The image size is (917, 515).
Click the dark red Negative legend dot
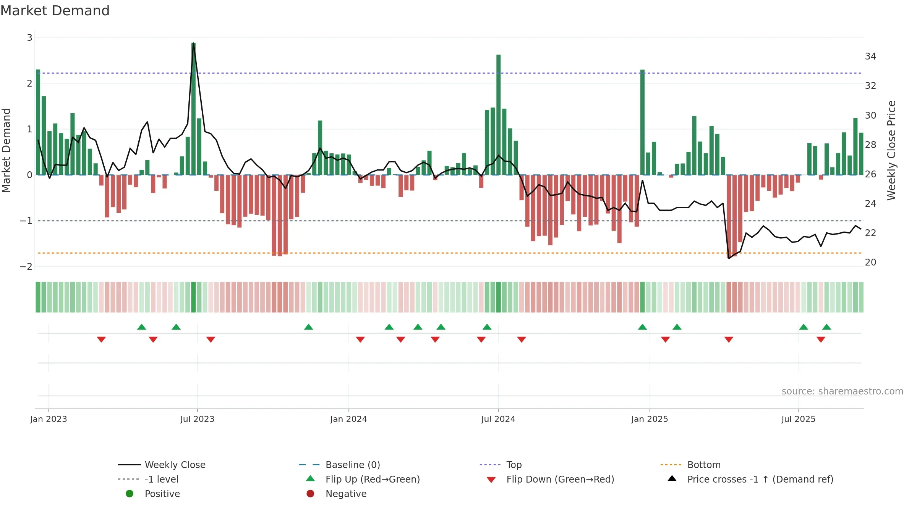[310, 494]
